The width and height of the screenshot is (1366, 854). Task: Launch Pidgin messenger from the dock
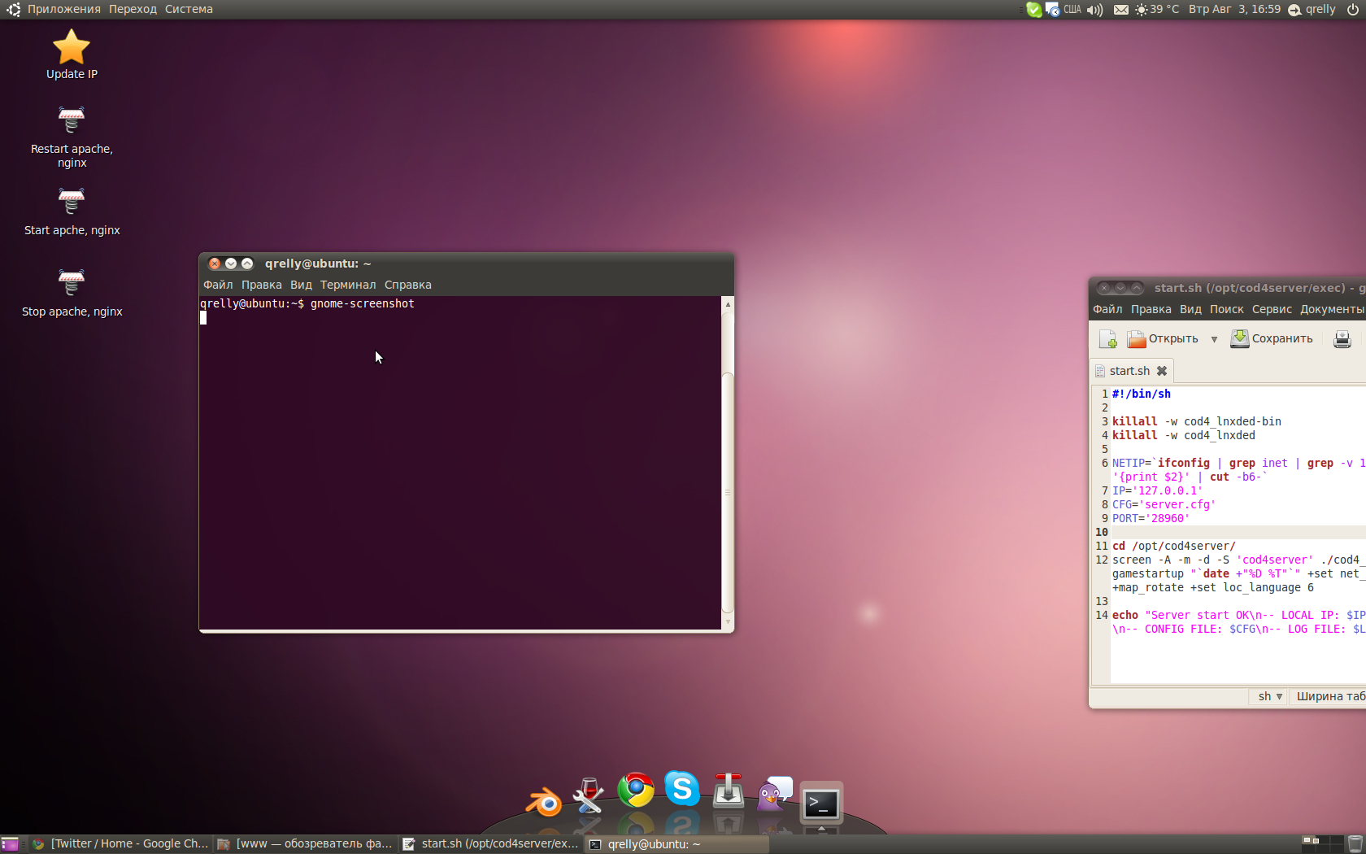point(775,794)
